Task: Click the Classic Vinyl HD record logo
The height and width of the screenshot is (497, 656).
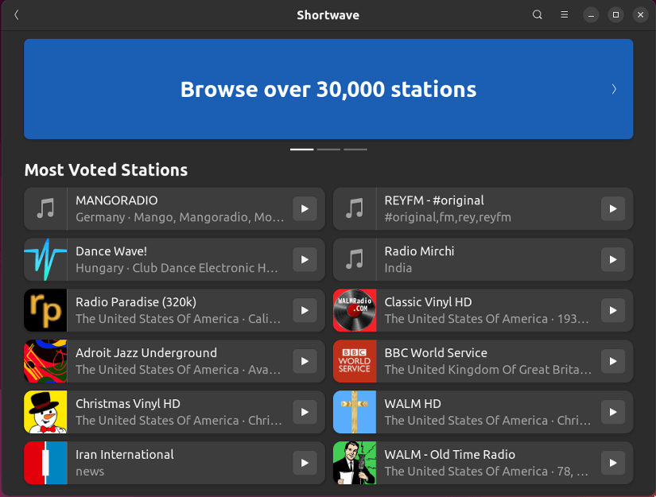Action: tap(355, 310)
